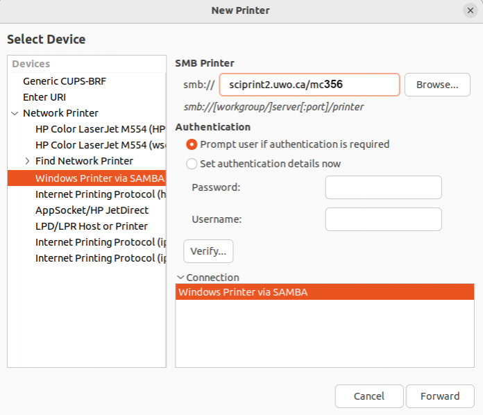Focus the smb:// address field
The image size is (483, 415).
click(x=309, y=85)
